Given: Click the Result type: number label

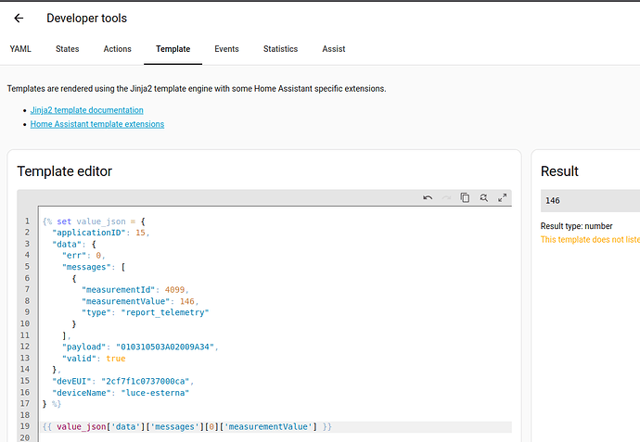Looking at the screenshot, I should tap(576, 226).
